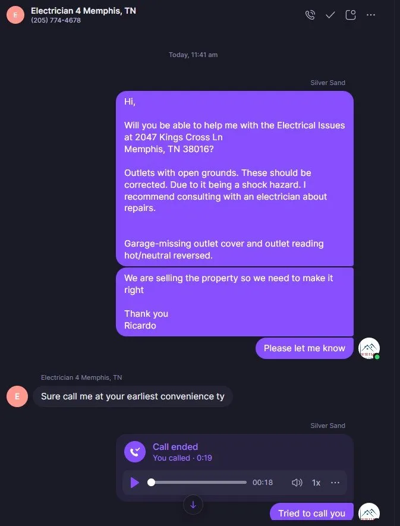Click the phone number (205) 774-4678
The image size is (400, 526).
[56, 20]
